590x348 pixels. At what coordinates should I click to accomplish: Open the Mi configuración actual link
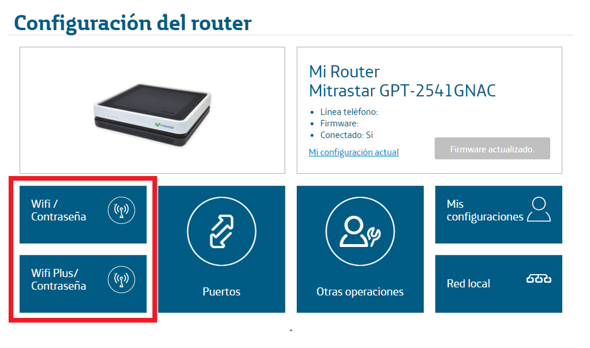pyautogui.click(x=354, y=152)
